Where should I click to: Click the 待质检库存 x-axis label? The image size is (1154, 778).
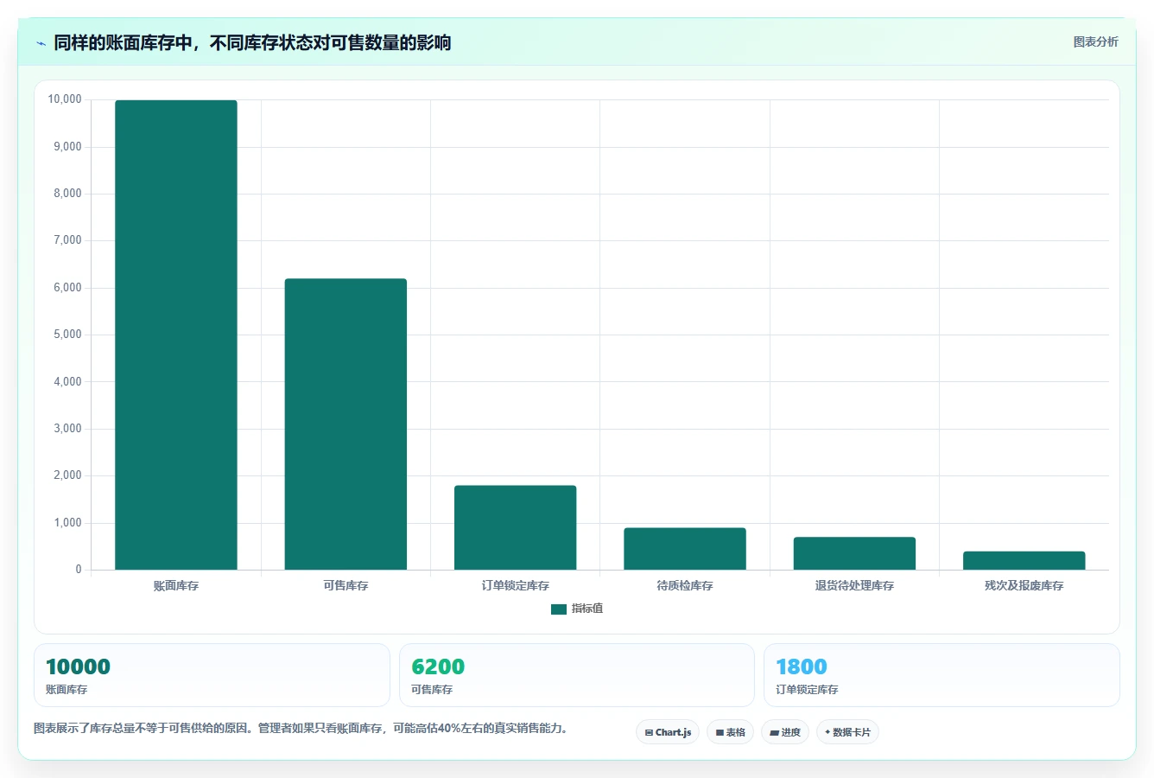coord(685,586)
